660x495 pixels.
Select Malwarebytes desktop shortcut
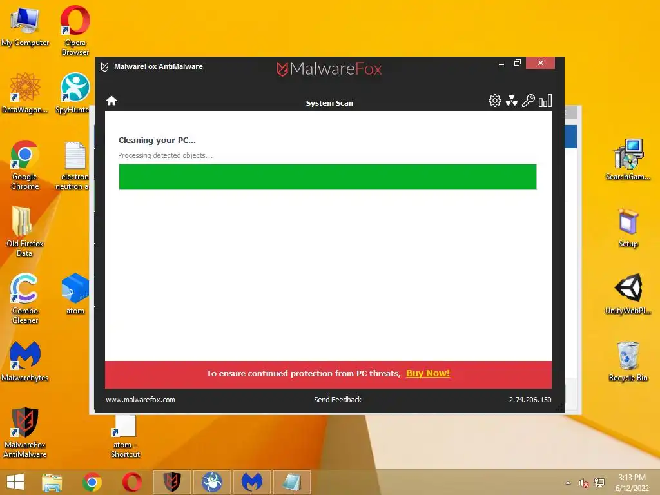click(x=25, y=361)
